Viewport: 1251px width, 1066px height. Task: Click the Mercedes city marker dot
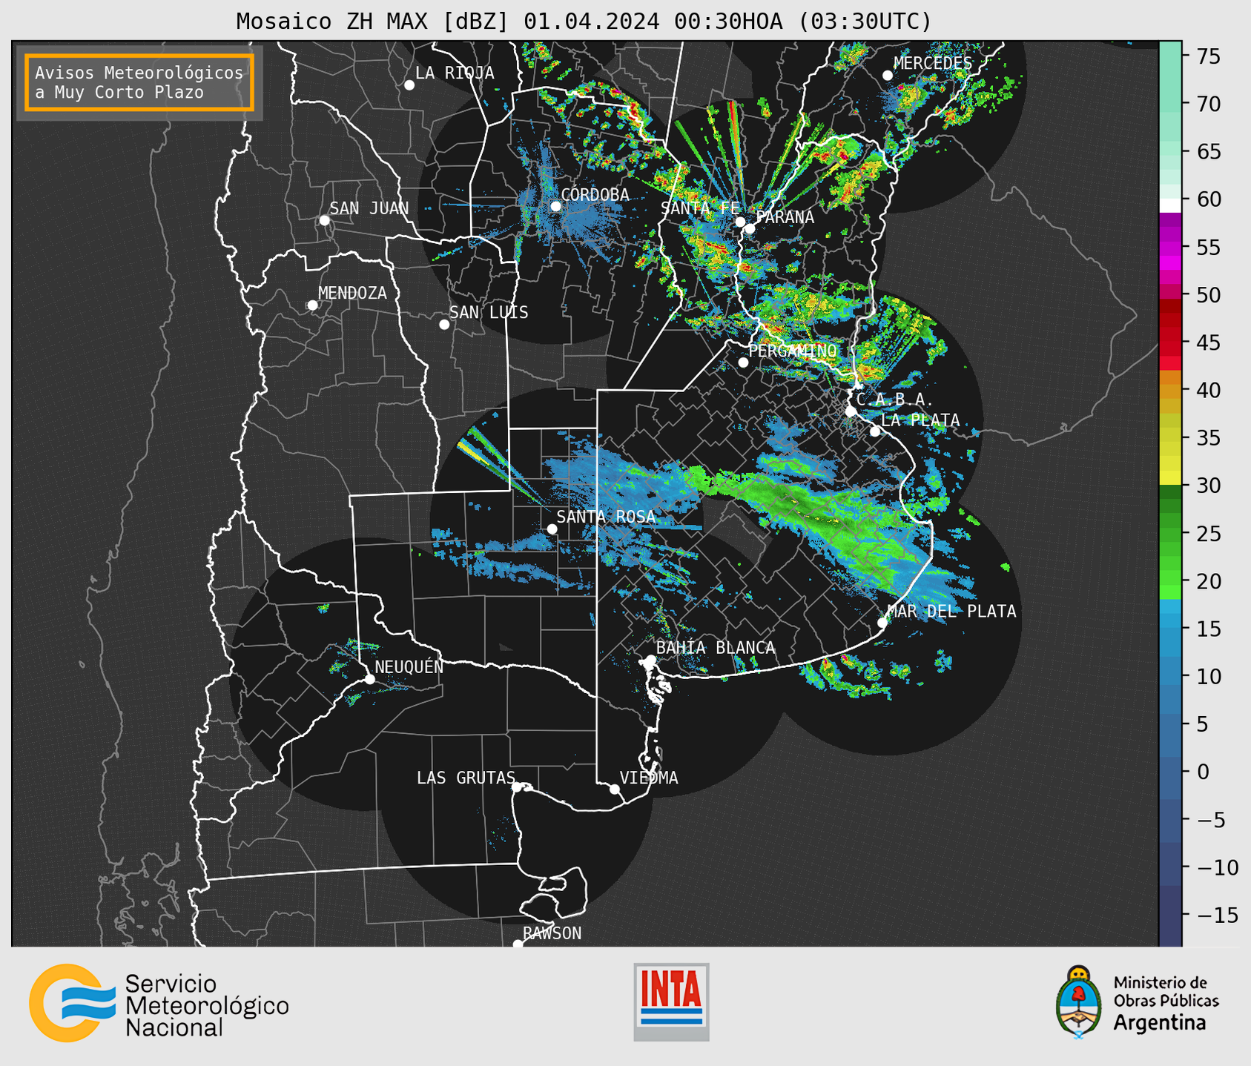(887, 76)
